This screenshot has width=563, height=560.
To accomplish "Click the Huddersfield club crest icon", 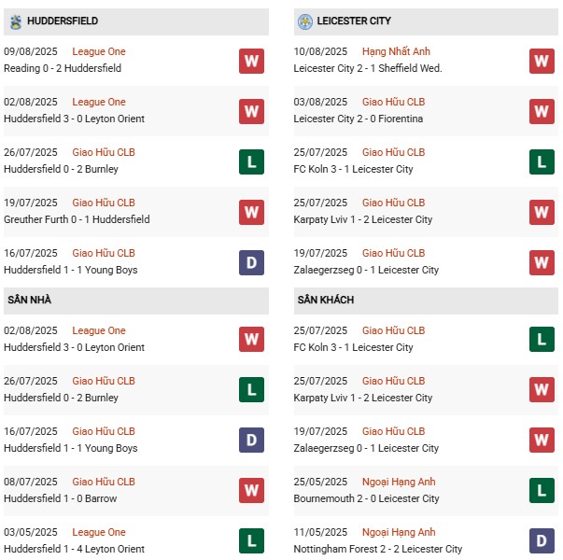I will (x=16, y=21).
